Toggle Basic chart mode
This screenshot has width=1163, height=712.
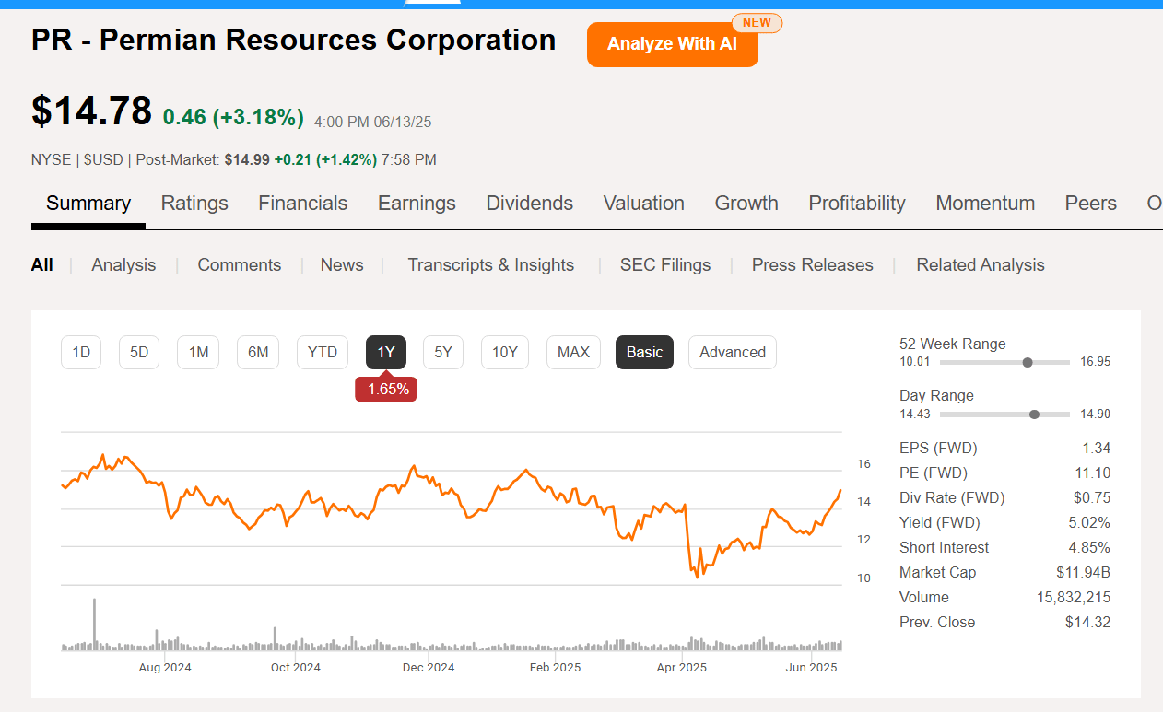click(644, 352)
